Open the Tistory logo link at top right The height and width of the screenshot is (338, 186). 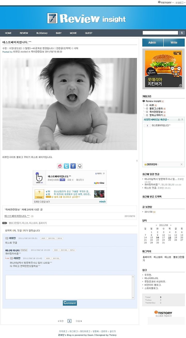[x=165, y=2]
